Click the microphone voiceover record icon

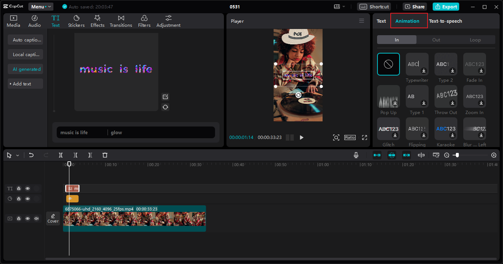(356, 155)
